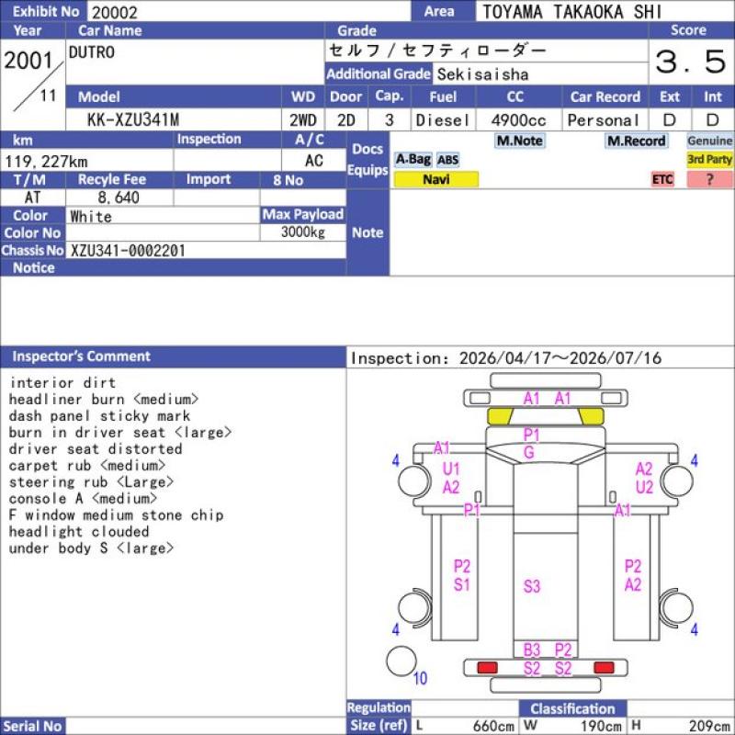Click the Sekisaisha additional grade
This screenshot has height=735, width=735.
tap(483, 74)
